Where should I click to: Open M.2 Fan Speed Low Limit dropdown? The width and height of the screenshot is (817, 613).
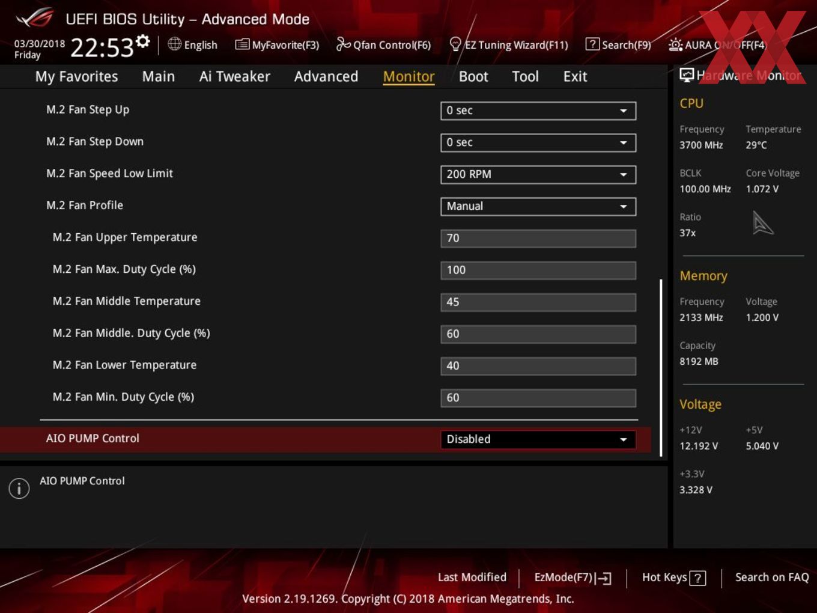pos(538,174)
